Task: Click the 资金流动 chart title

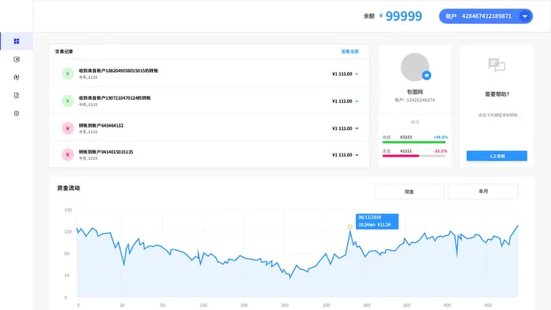Action: point(68,188)
